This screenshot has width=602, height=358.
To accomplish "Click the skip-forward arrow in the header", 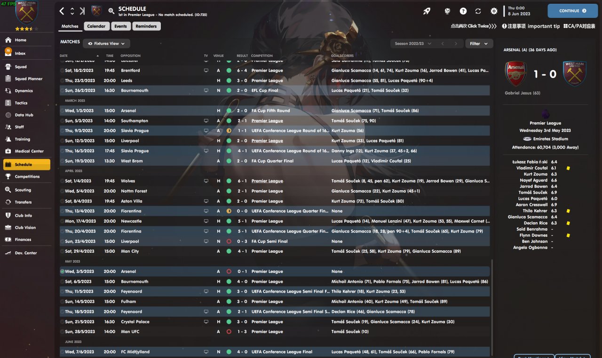I will 82,11.
